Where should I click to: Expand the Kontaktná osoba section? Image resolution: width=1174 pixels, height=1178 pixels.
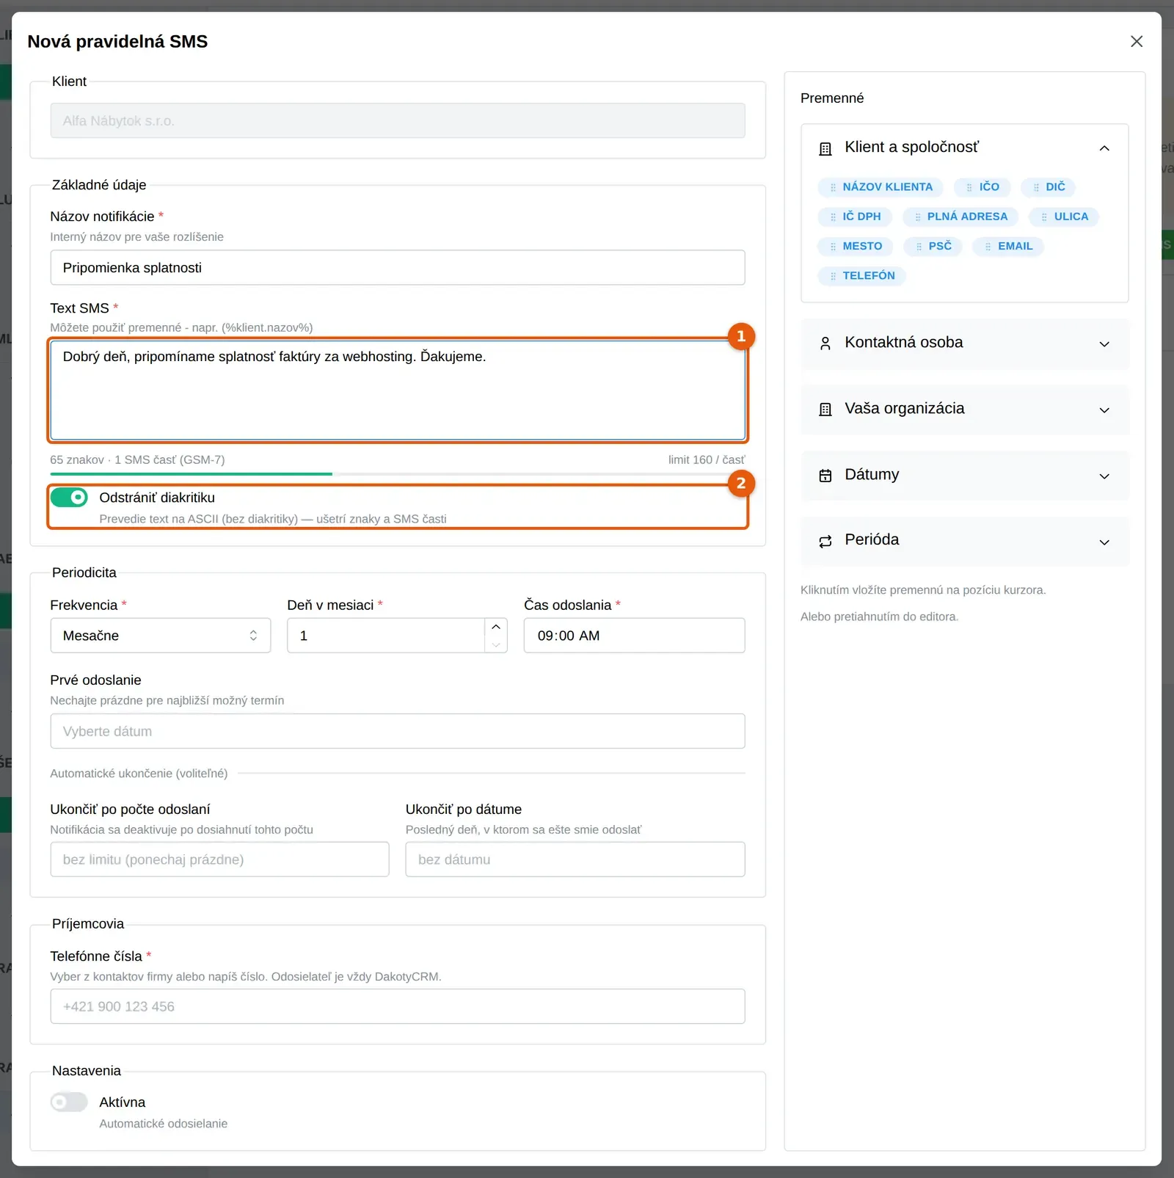click(x=965, y=343)
